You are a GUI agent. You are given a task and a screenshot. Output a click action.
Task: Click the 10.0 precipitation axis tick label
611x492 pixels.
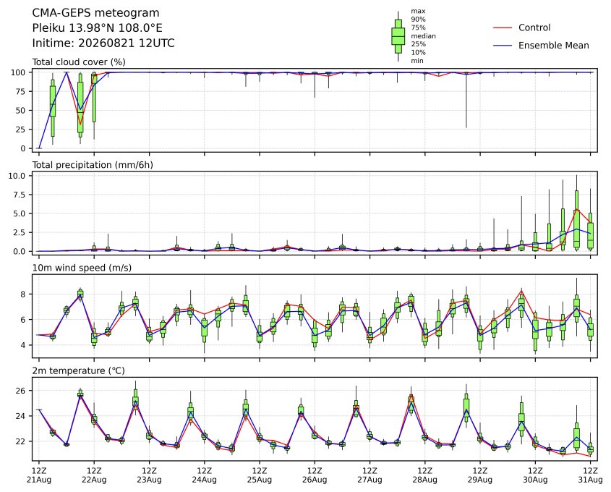tap(17, 176)
